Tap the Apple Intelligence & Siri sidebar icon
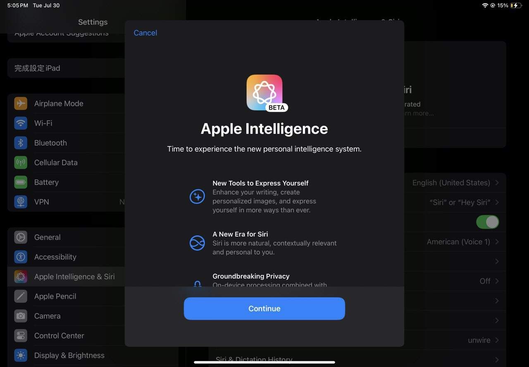This screenshot has height=367, width=529. [21, 277]
